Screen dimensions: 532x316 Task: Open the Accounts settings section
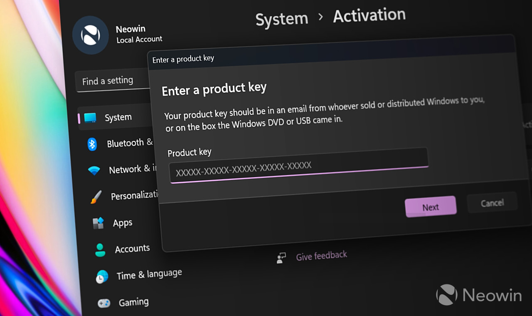(132, 249)
